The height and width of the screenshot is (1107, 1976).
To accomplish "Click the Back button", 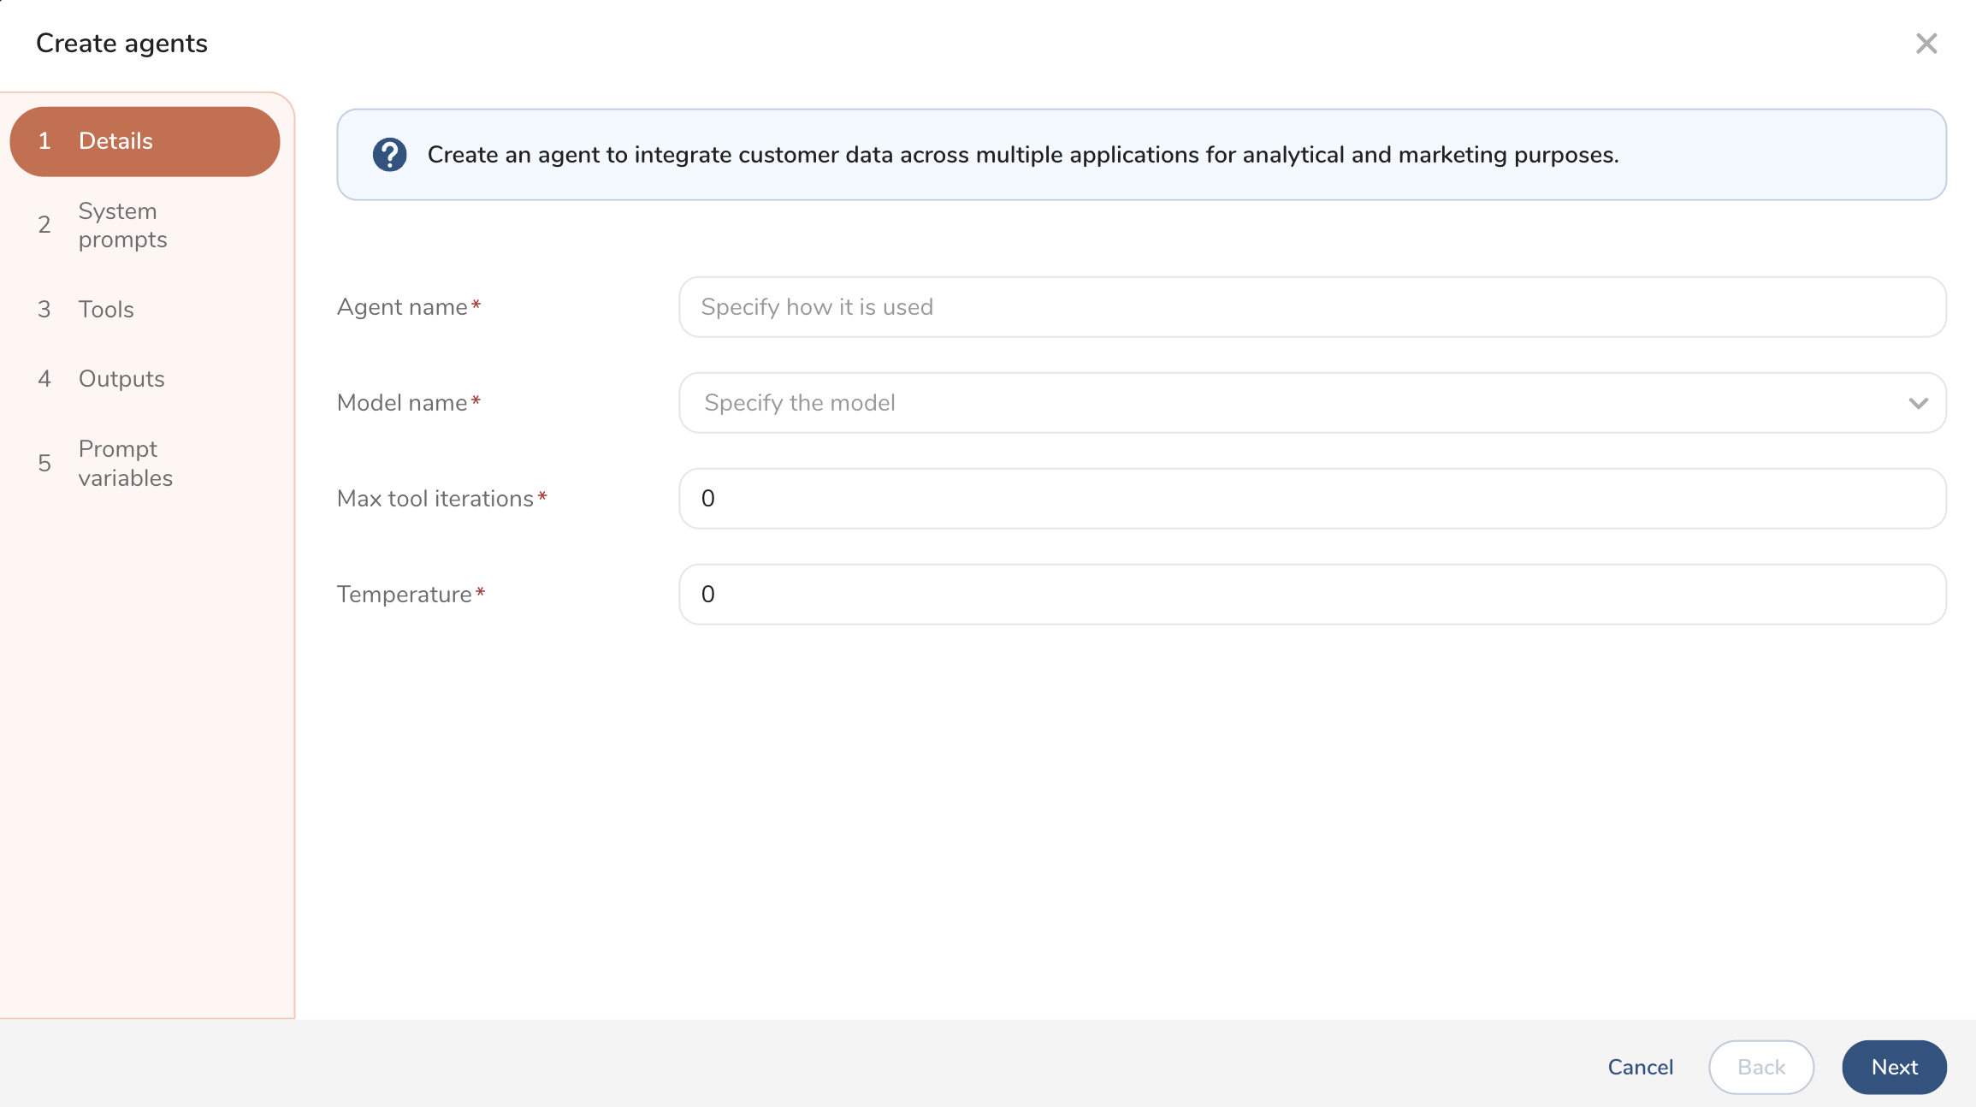I will 1760,1067.
